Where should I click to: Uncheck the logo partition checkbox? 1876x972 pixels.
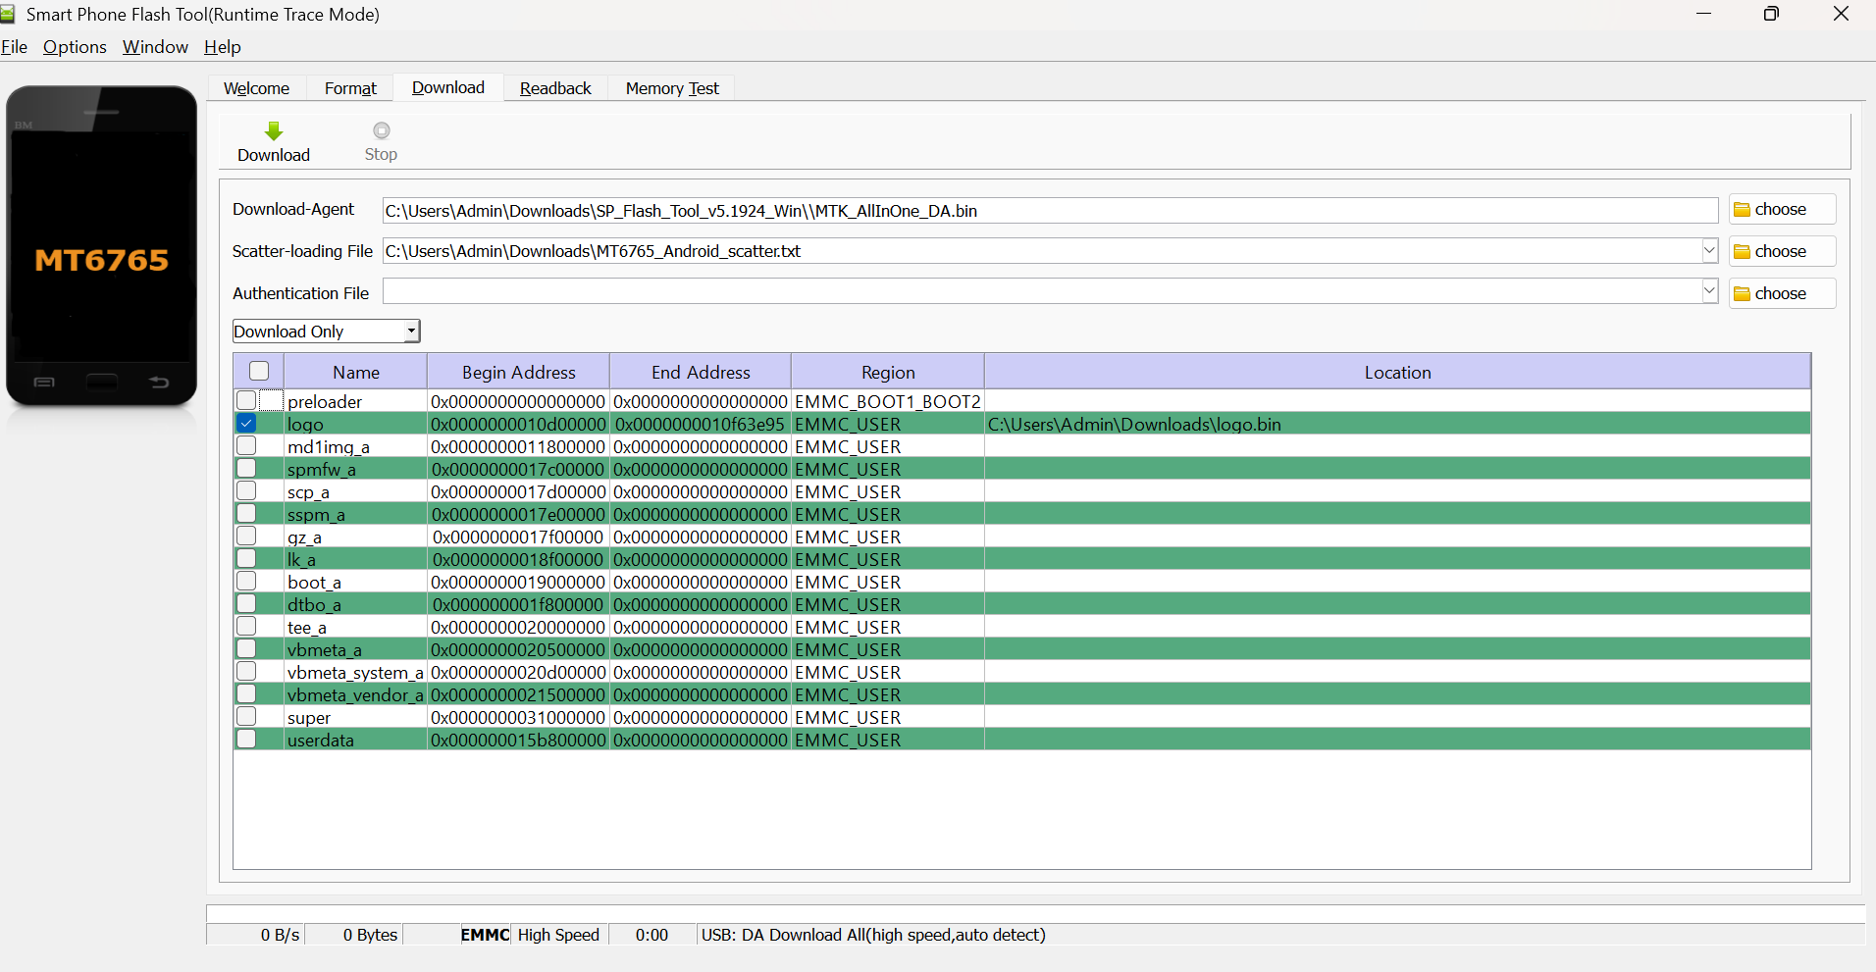click(246, 424)
